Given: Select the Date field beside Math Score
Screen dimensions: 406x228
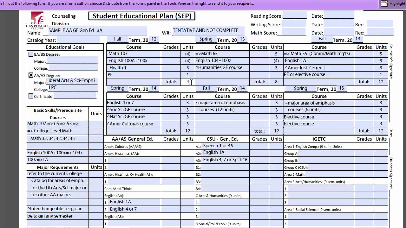Looking at the screenshot, I should click(339, 32).
